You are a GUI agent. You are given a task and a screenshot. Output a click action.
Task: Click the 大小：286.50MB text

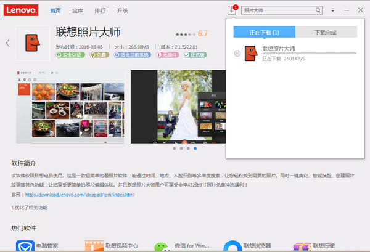click(131, 47)
